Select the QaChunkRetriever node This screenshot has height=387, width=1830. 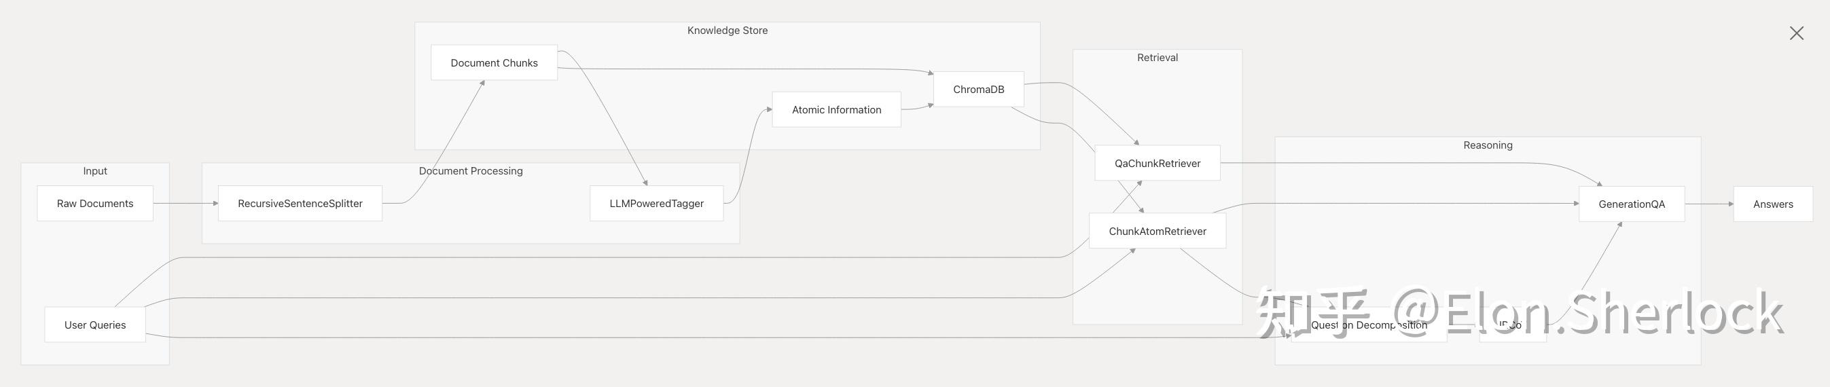point(1158,164)
